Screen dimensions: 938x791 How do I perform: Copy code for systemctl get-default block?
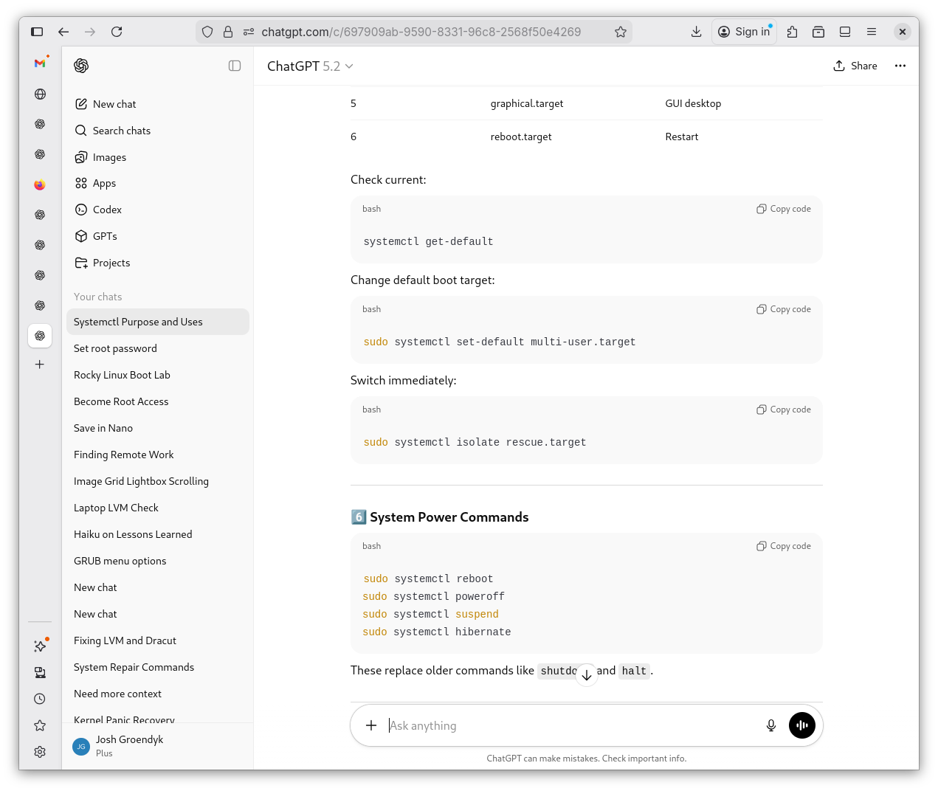click(x=784, y=209)
